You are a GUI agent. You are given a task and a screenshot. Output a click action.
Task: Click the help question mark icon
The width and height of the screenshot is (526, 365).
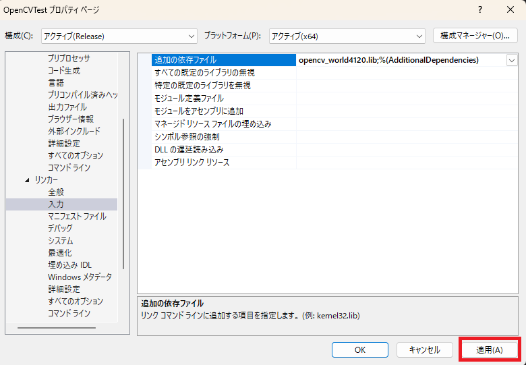(480, 9)
